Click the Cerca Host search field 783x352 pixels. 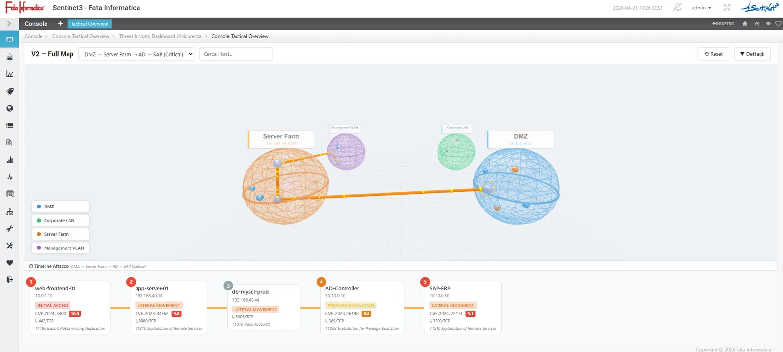point(236,54)
